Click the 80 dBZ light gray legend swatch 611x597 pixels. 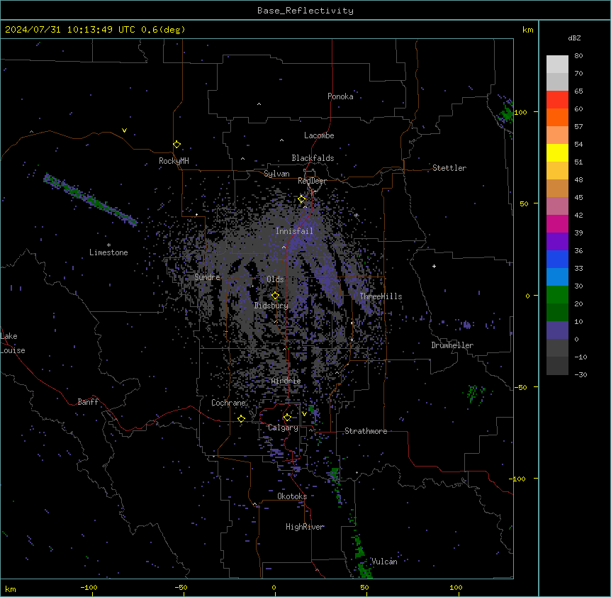point(557,65)
